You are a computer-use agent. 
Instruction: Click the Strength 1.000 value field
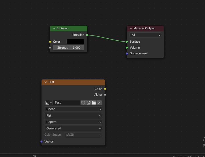[x=68, y=47]
